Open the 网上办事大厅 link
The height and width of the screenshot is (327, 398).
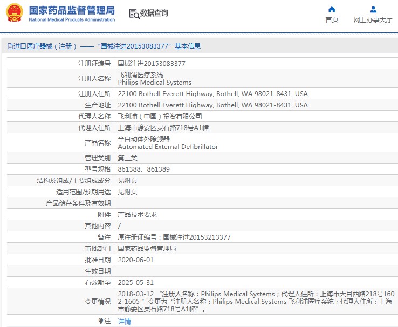click(373, 19)
